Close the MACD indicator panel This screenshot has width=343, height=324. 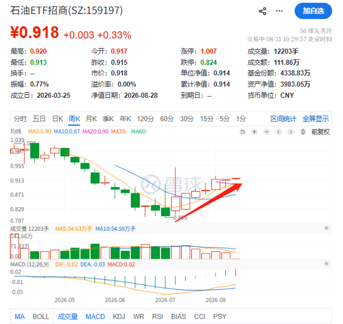pos(326,264)
